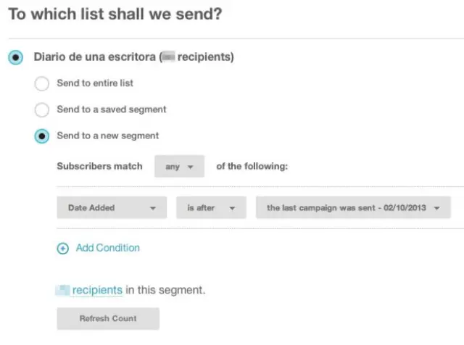Click the arrow on the 'is after' dropdown
Viewport: 464px width, 345px height.
(x=233, y=208)
